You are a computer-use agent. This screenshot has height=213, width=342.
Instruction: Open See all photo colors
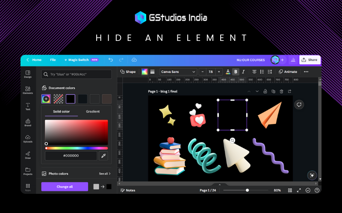click(105, 174)
